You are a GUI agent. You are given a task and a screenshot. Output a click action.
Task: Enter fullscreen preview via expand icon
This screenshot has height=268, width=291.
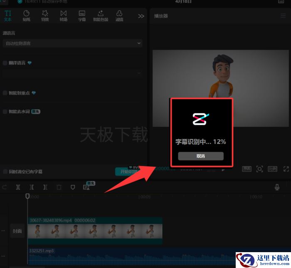286,169
